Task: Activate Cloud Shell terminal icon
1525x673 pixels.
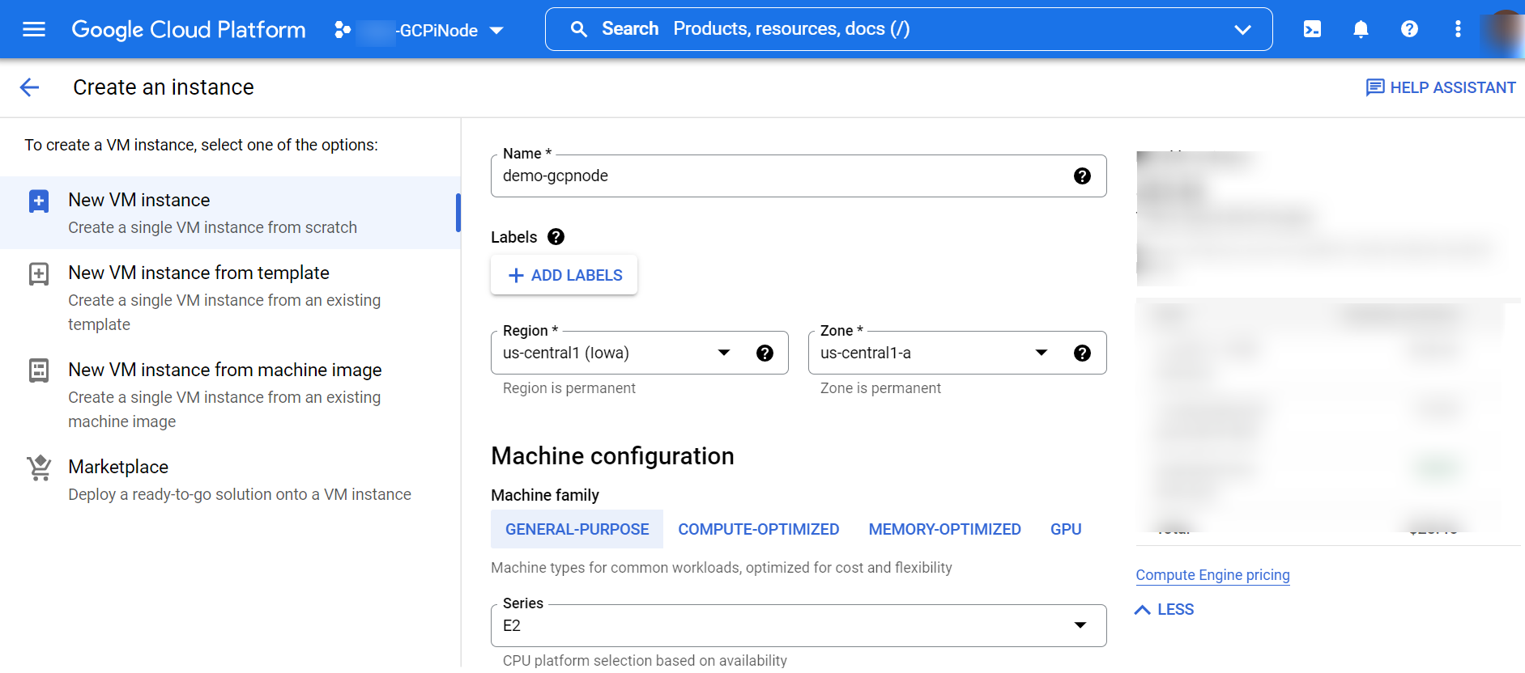Action: (x=1312, y=29)
